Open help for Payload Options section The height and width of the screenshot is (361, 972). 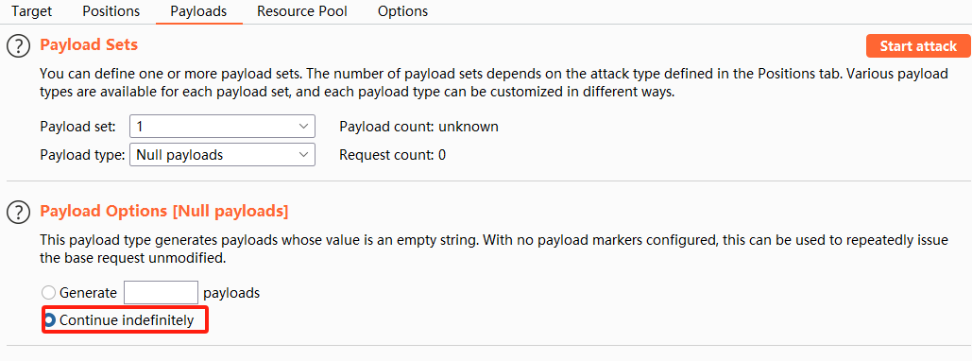click(x=19, y=213)
